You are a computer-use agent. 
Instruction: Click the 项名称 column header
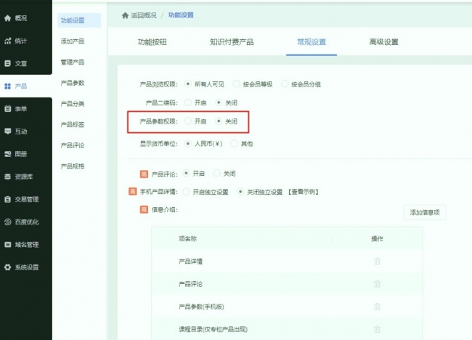tap(188, 239)
